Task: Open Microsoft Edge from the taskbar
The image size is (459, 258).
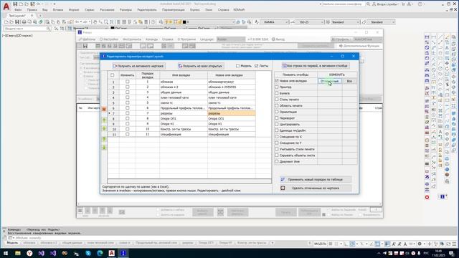Action: pos(100,253)
